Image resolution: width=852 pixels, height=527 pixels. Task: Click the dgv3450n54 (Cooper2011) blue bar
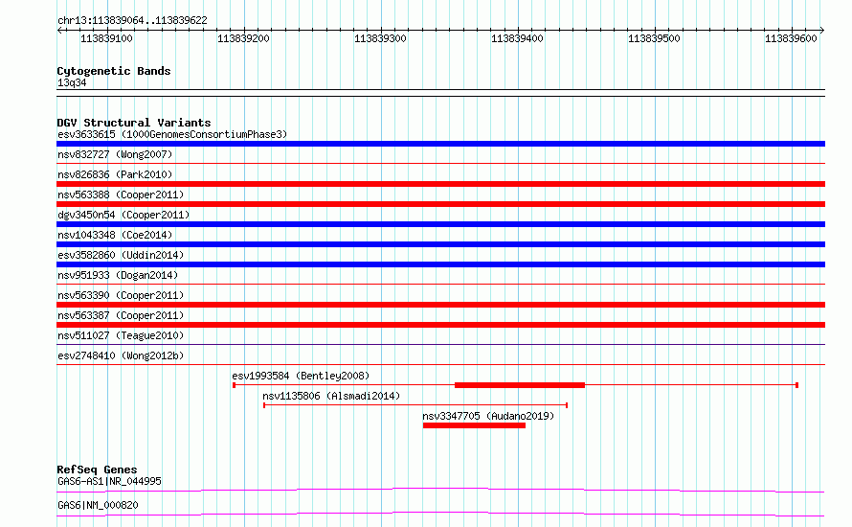440,224
